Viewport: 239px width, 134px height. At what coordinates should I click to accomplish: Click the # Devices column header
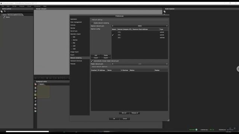(x=125, y=70)
